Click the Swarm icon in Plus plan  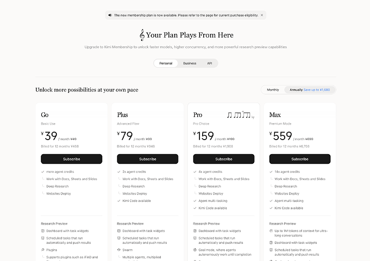(119, 250)
